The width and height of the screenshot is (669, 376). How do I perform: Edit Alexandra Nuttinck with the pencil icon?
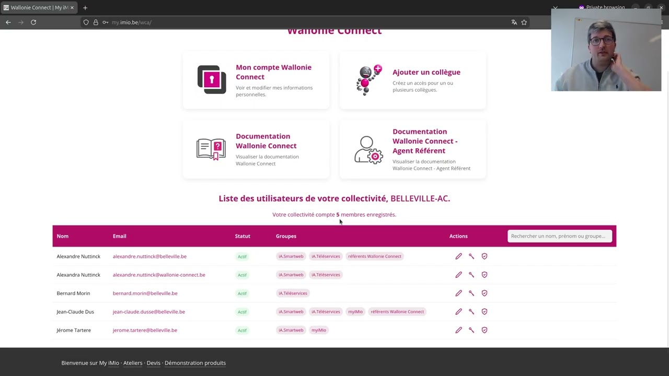[458, 275]
